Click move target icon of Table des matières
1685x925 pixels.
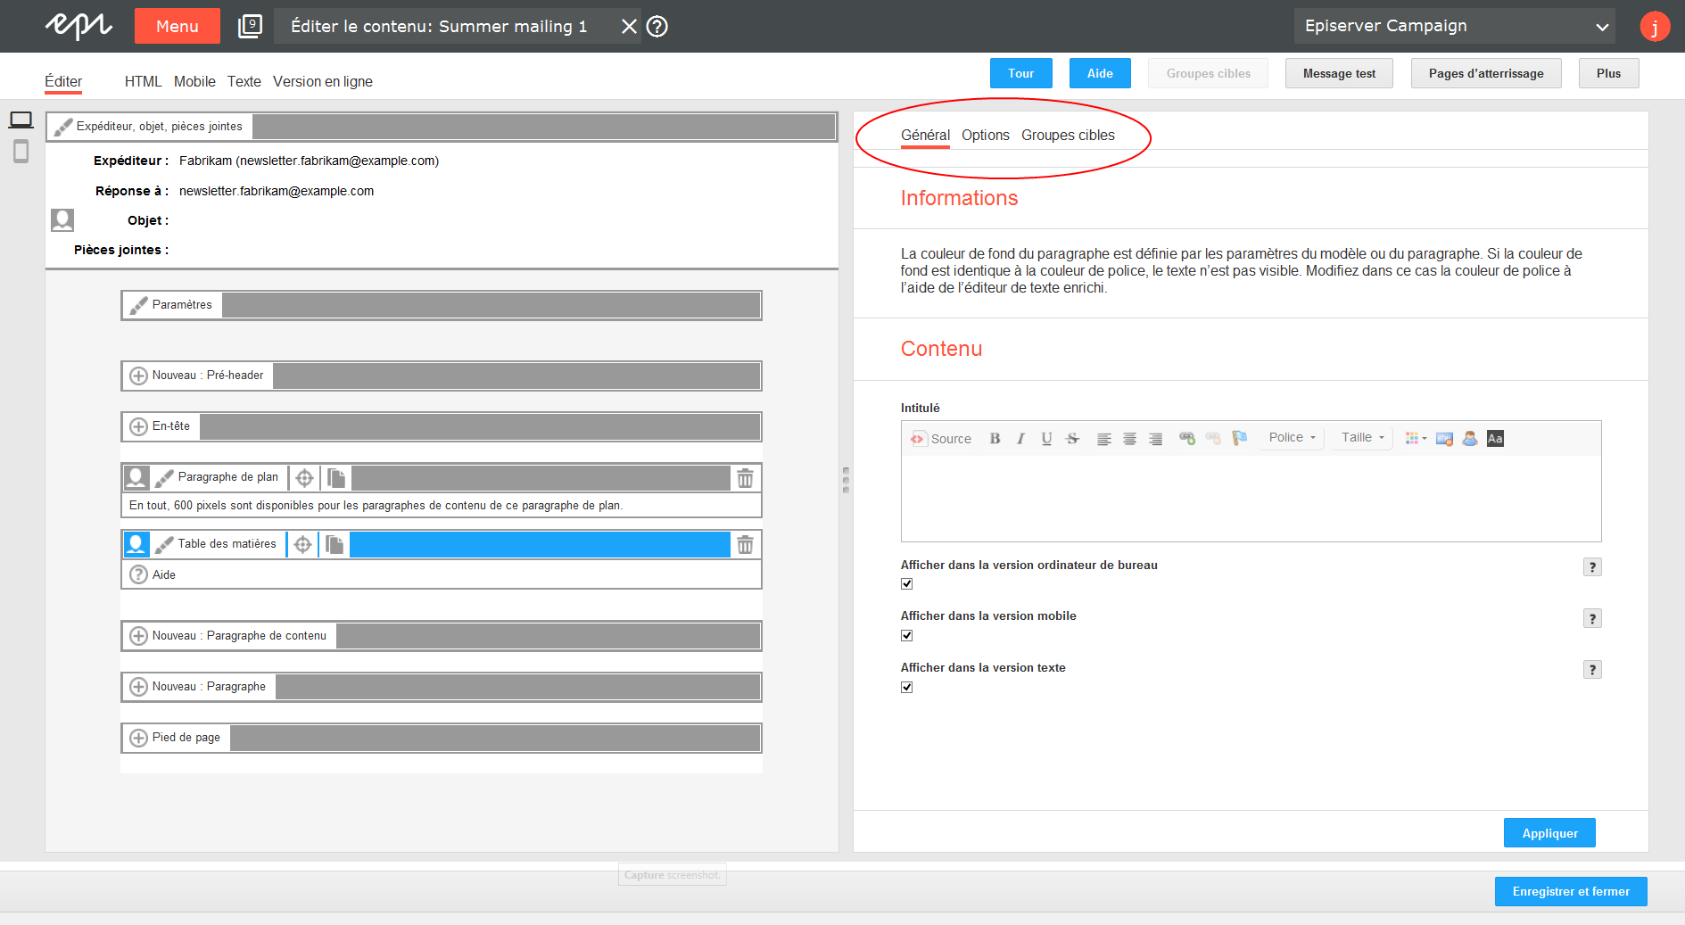pos(302,544)
